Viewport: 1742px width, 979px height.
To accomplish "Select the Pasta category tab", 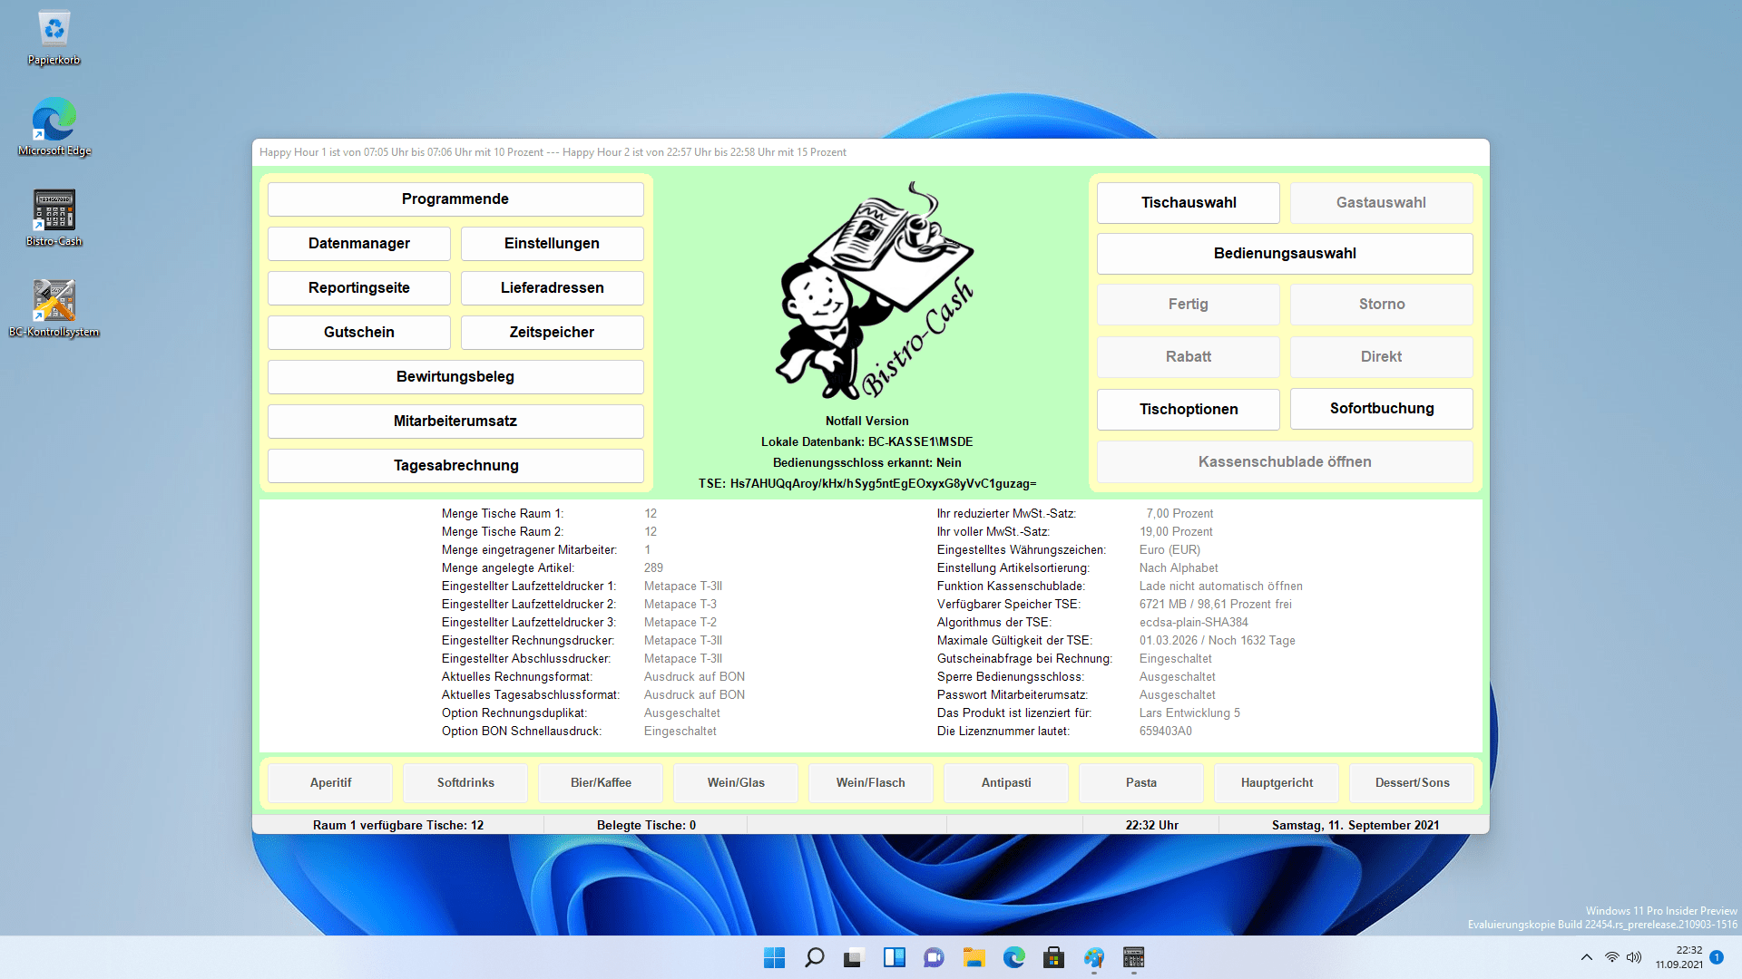I will [1141, 782].
